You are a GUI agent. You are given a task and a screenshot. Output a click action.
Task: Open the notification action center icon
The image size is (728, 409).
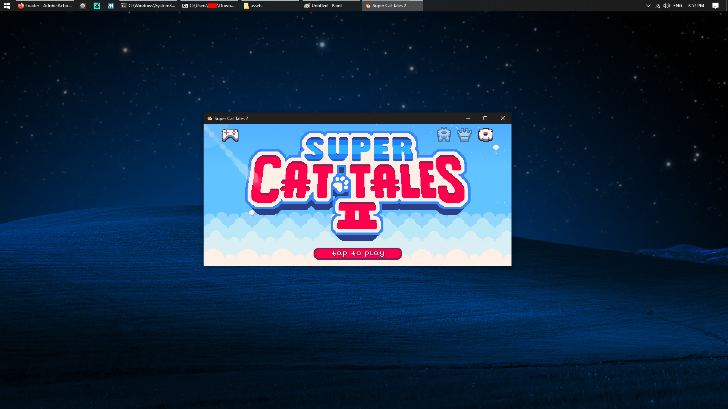click(x=715, y=6)
